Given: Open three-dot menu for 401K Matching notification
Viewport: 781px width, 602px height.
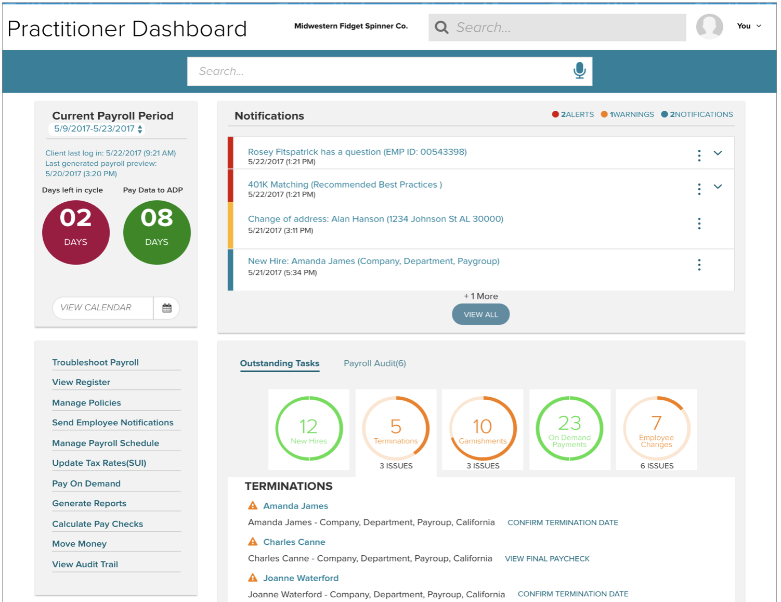Looking at the screenshot, I should coord(699,189).
